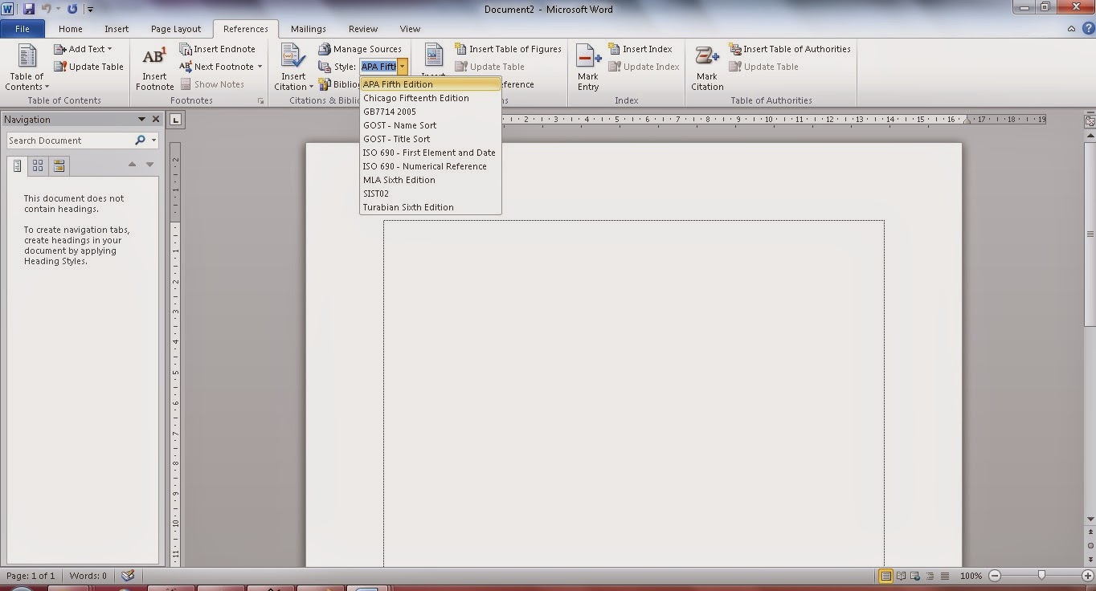Click Insert Table of Figures

508,48
